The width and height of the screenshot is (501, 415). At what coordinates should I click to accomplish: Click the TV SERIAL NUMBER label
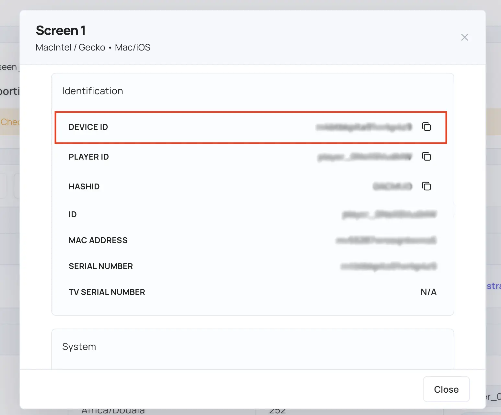(x=107, y=292)
